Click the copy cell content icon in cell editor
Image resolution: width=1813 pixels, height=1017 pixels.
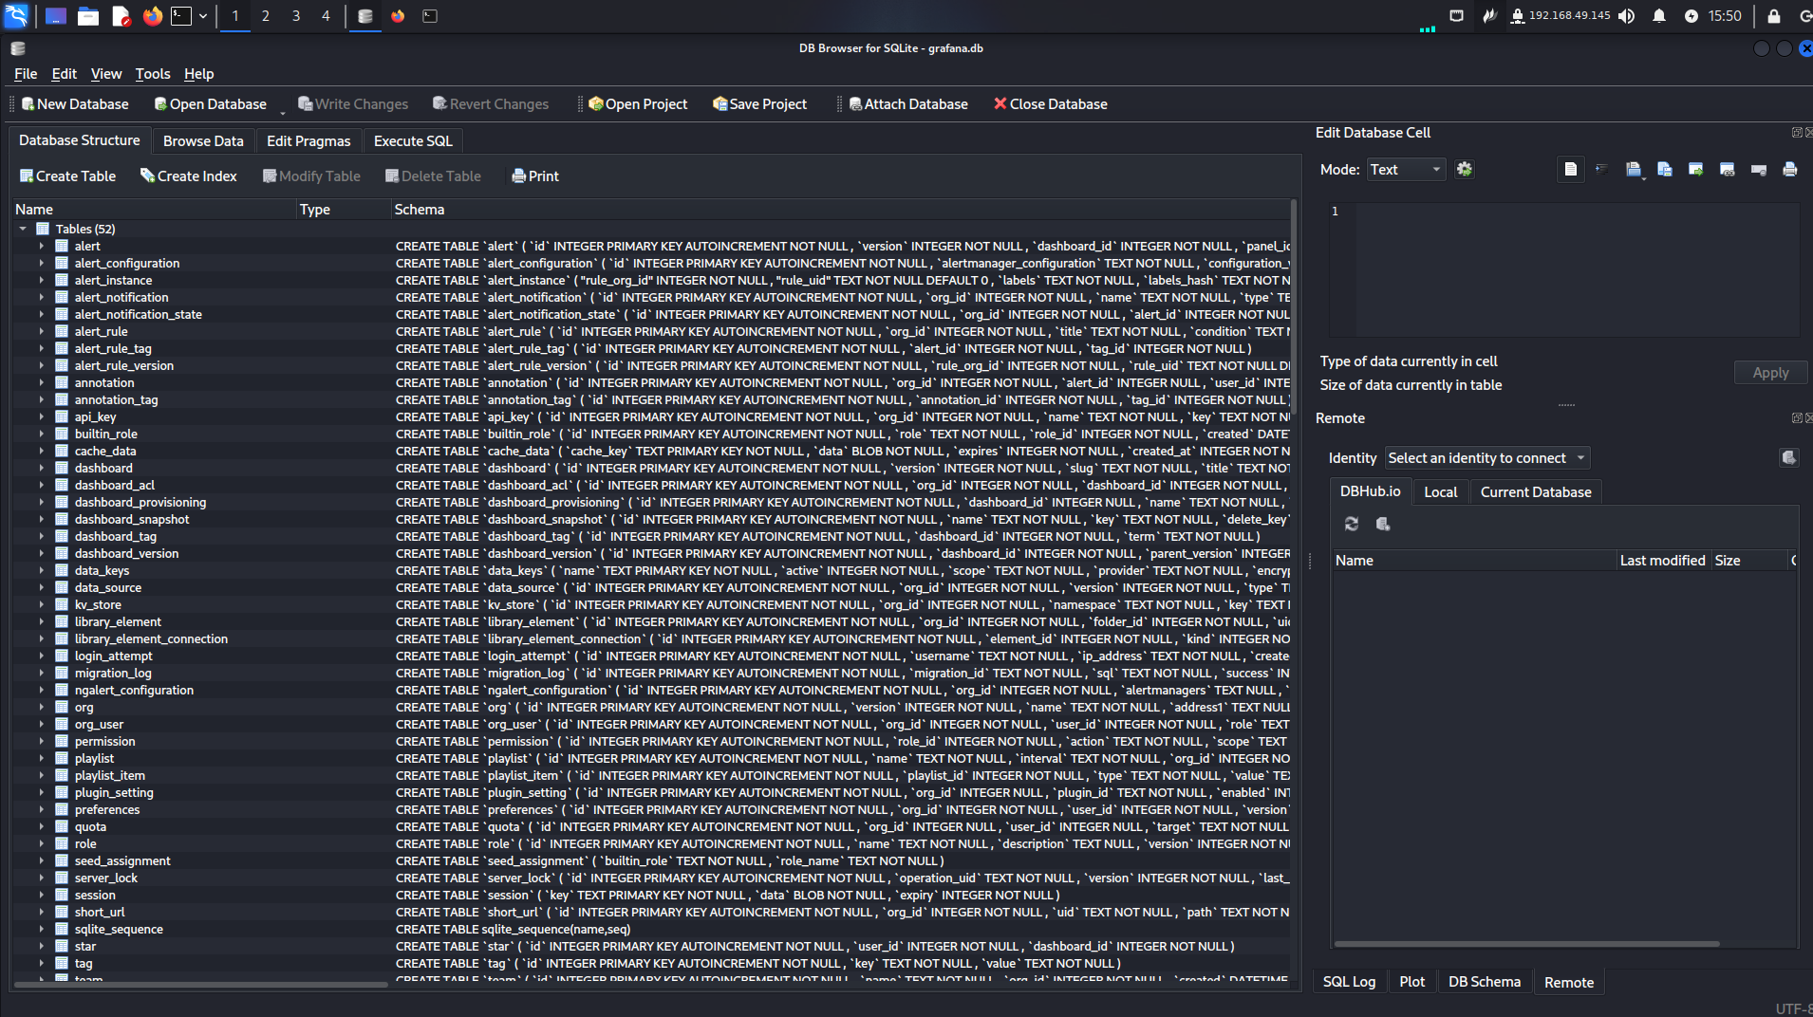(x=1665, y=170)
